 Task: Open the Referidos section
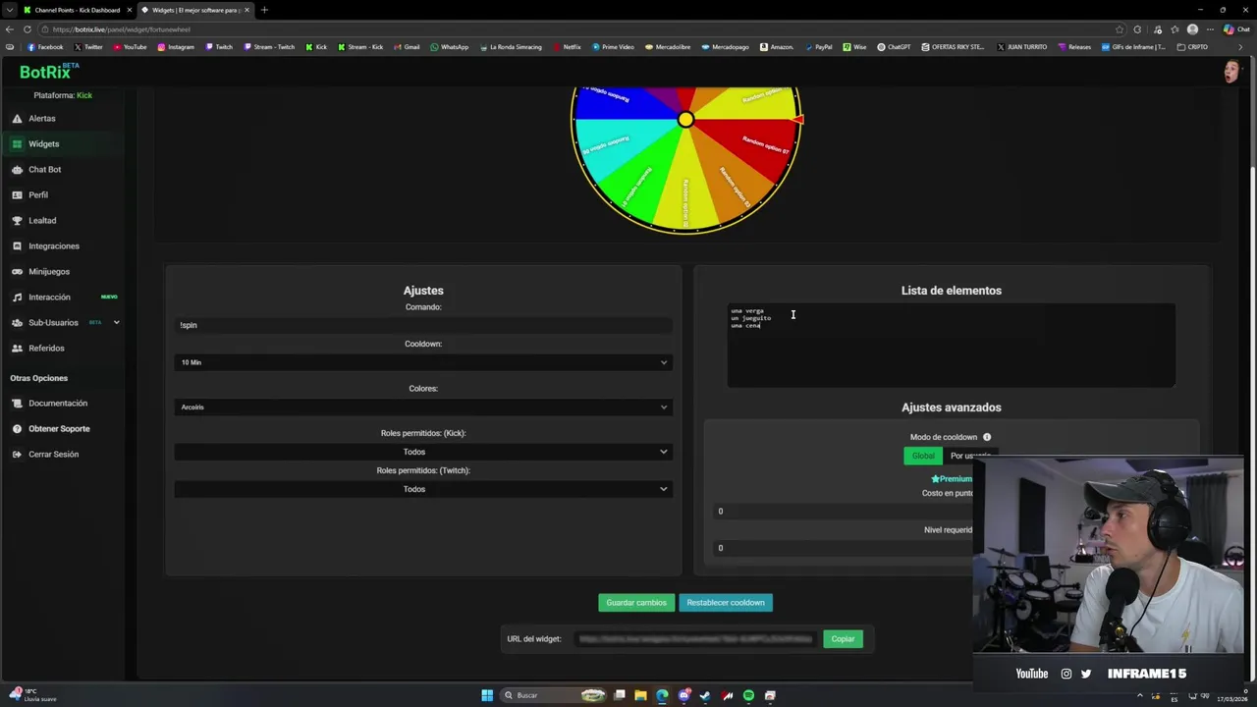(x=46, y=348)
